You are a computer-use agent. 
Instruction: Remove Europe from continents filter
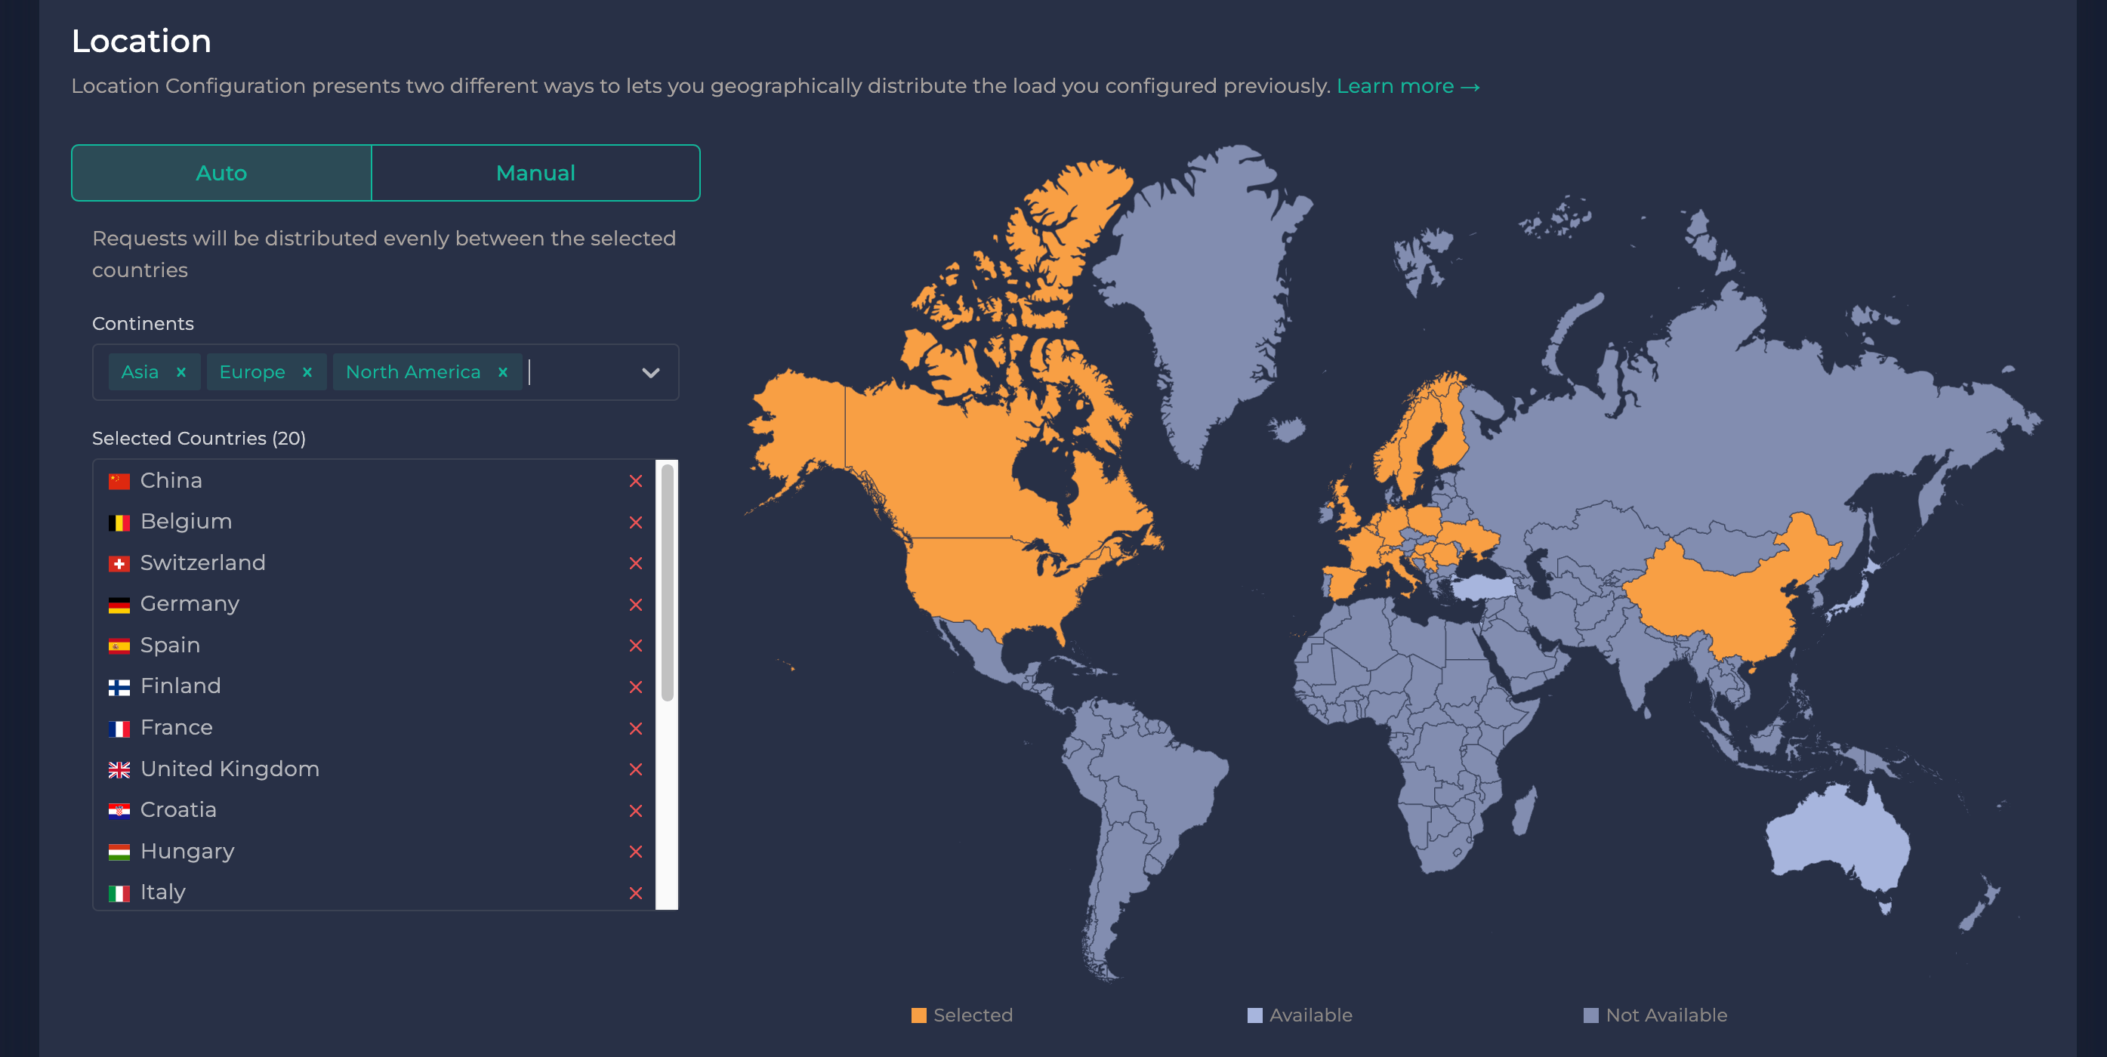[x=307, y=372]
